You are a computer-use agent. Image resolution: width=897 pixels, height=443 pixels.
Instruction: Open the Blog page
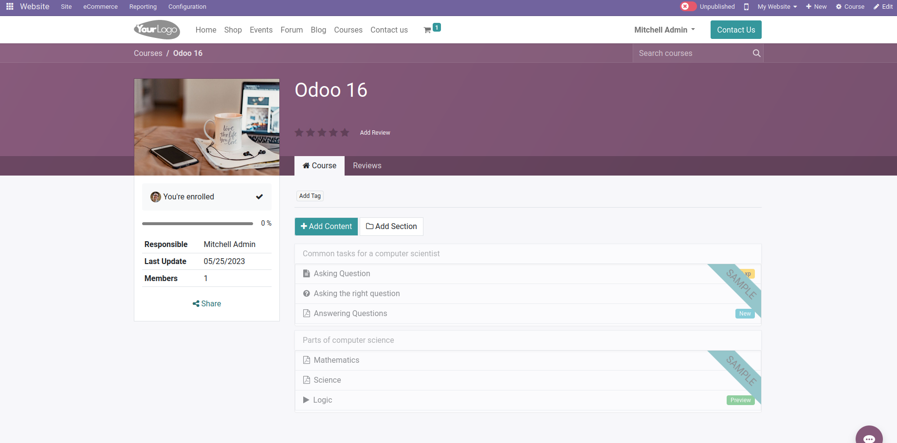(x=318, y=30)
